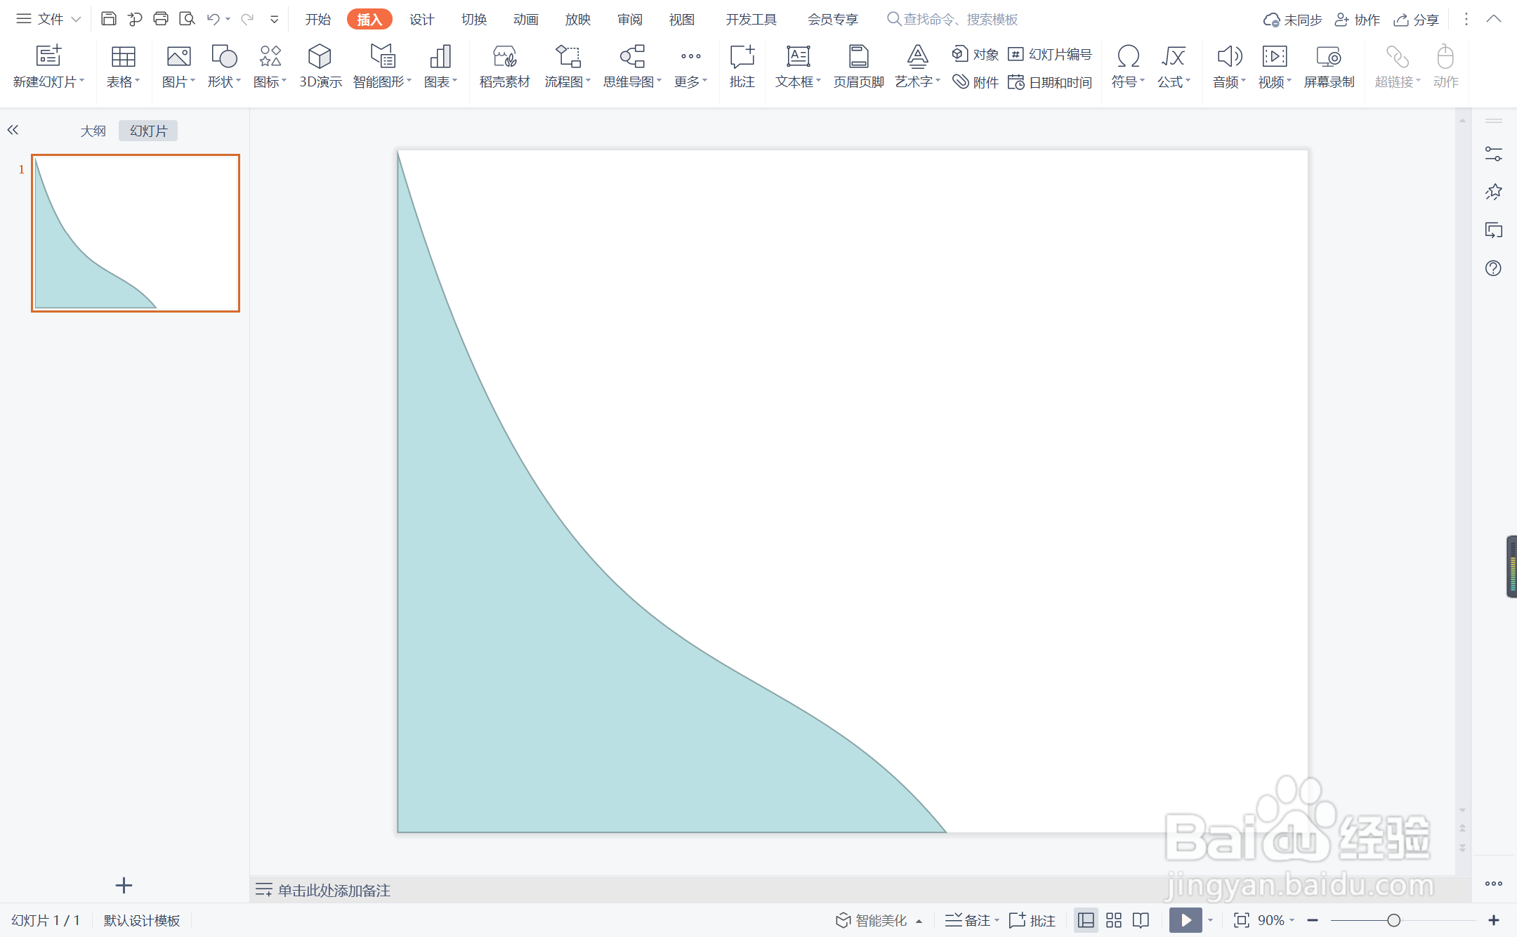Screen dimensions: 1517x937
Task: Toggle the notes pane button
Action: [x=971, y=920]
